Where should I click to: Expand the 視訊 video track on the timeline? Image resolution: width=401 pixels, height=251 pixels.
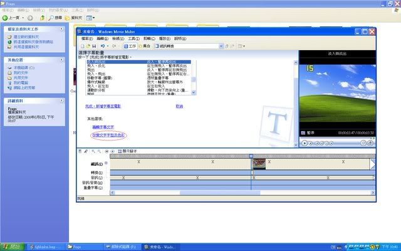[106, 164]
